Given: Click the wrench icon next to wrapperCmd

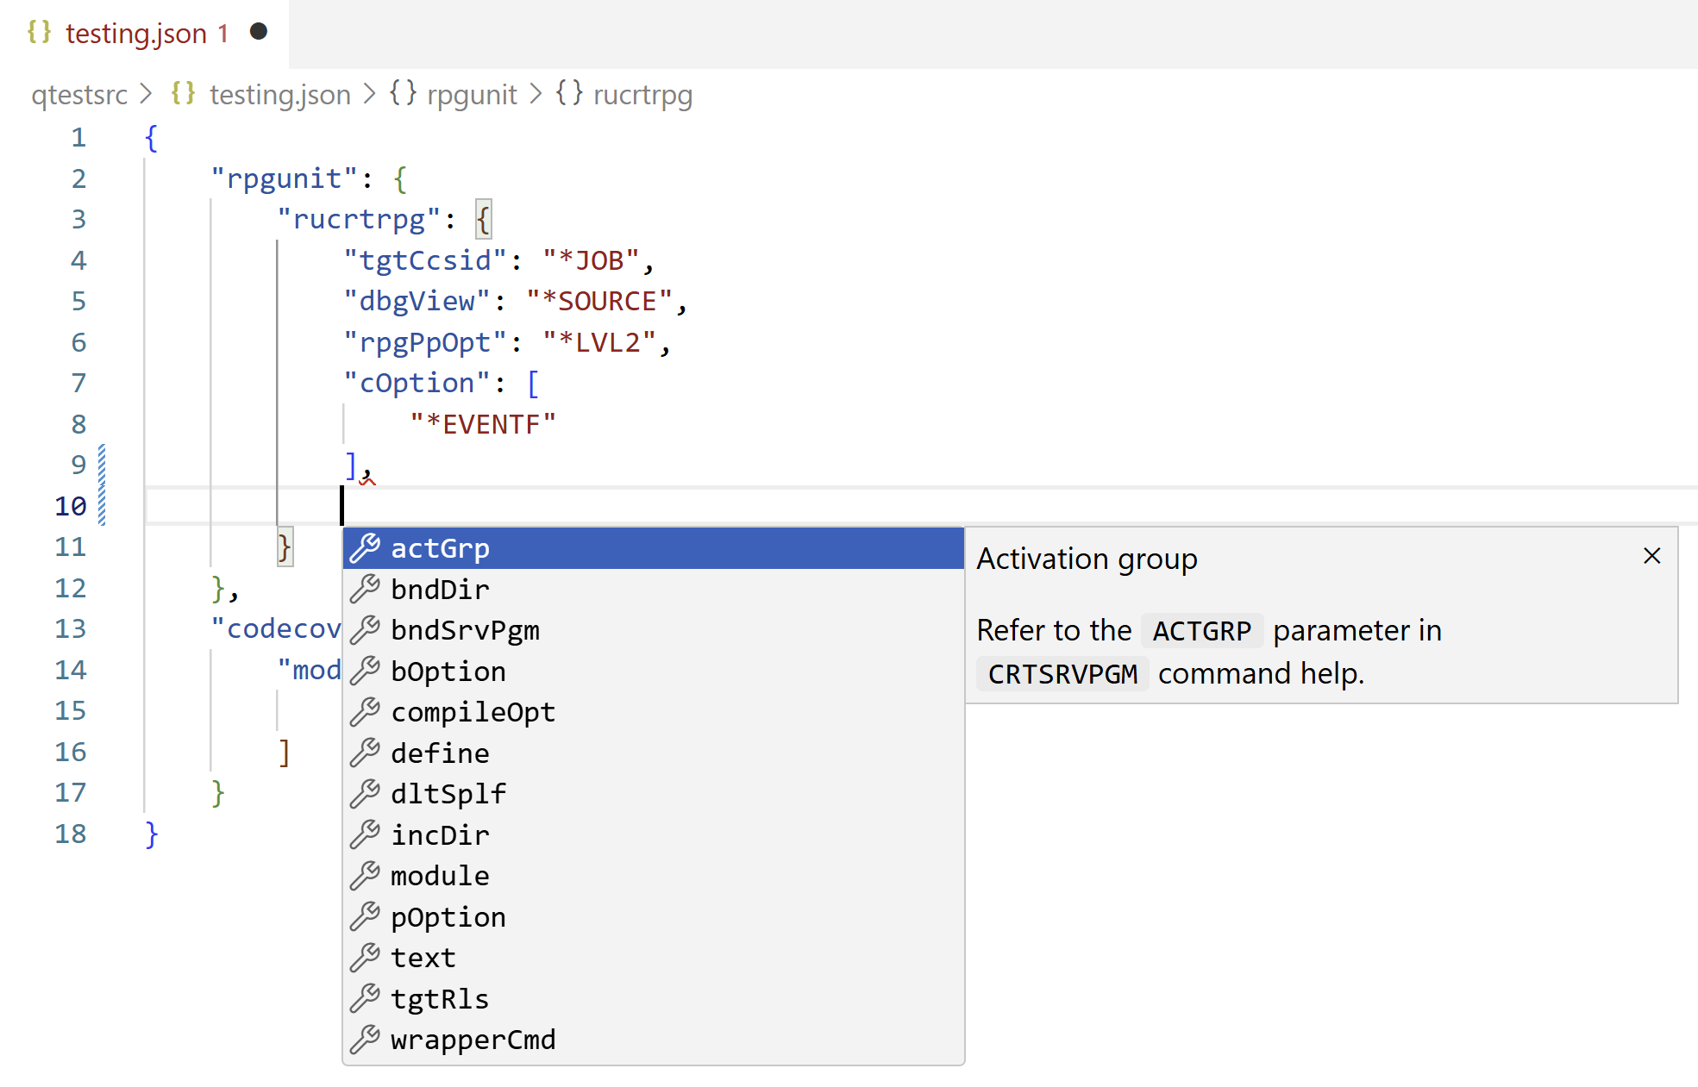Looking at the screenshot, I should tap(366, 1039).
